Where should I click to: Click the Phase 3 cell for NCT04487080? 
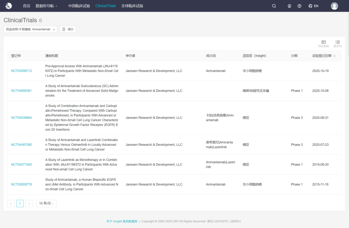pyautogui.click(x=297, y=145)
